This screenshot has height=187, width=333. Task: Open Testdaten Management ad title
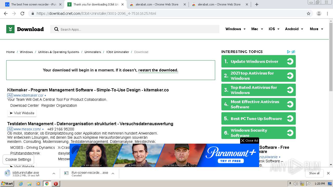[90, 124]
